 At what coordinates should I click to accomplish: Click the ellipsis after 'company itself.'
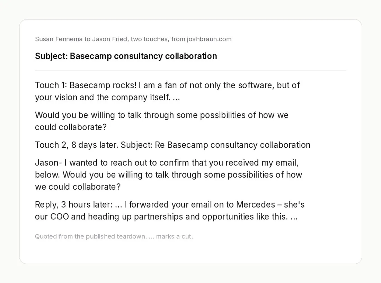click(x=176, y=98)
